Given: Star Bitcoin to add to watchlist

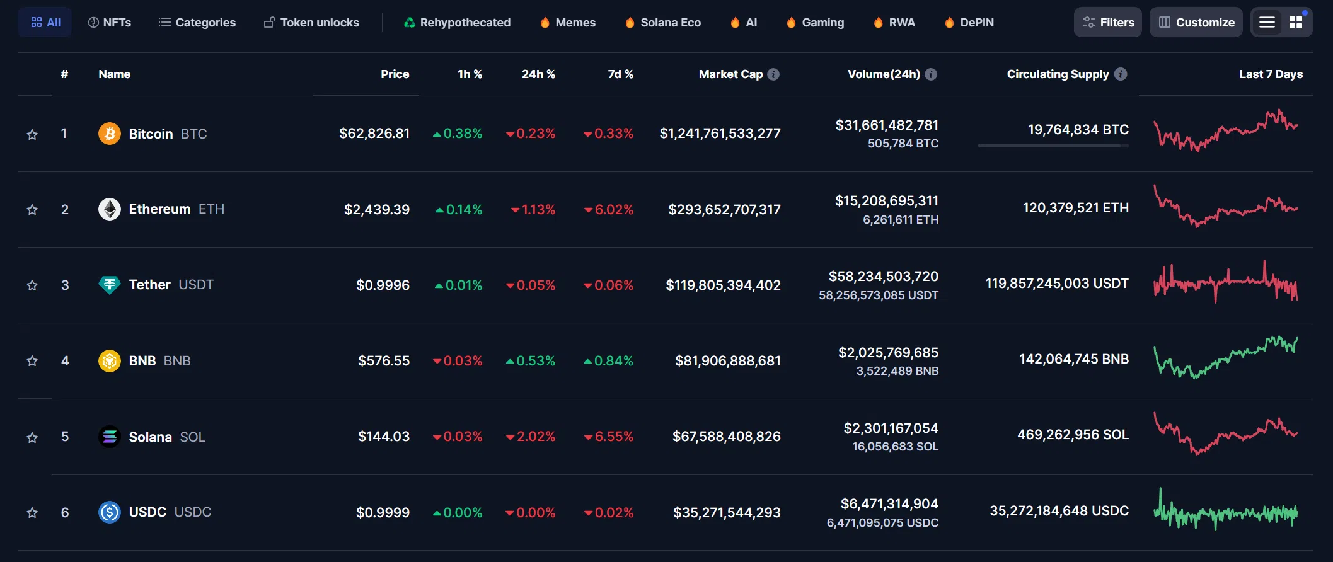Looking at the screenshot, I should (32, 134).
